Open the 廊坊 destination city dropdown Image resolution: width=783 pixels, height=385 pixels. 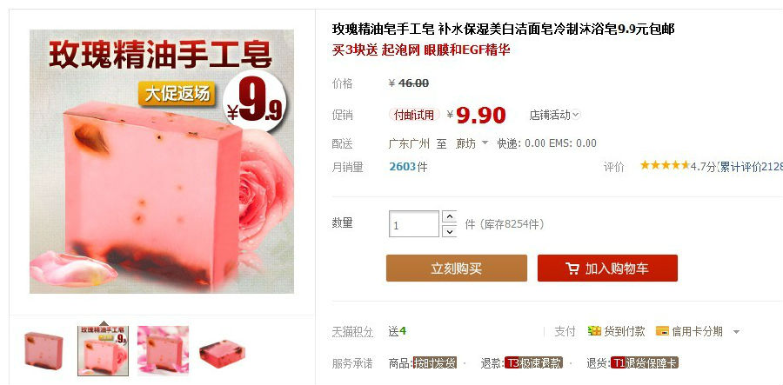click(472, 143)
